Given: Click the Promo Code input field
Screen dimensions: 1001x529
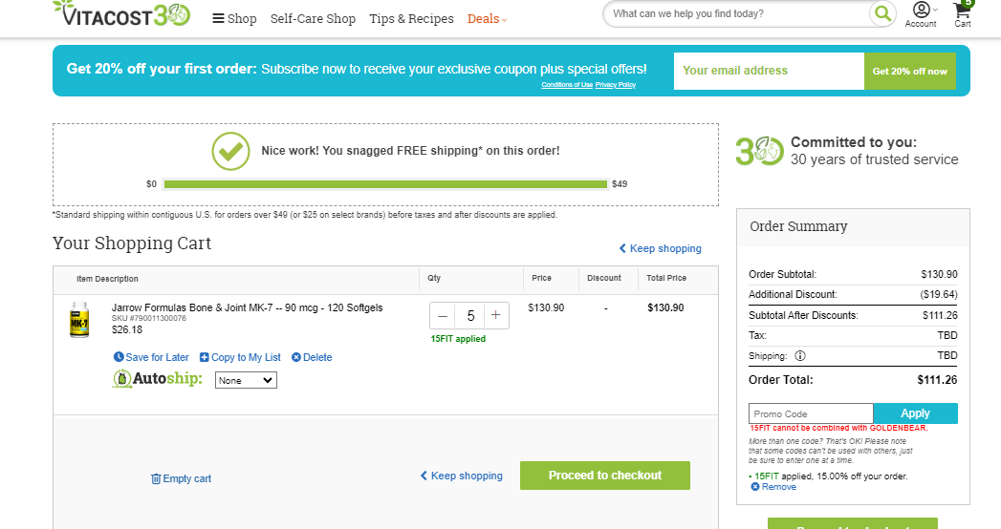Looking at the screenshot, I should pos(811,413).
